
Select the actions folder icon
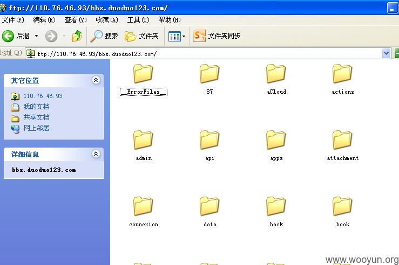pyautogui.click(x=342, y=74)
